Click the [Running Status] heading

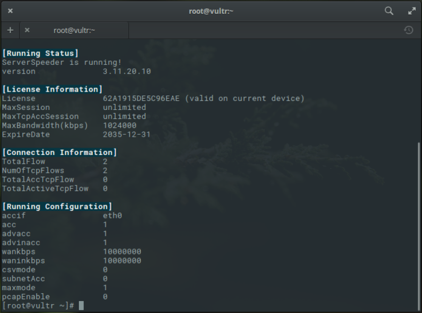[x=40, y=53]
